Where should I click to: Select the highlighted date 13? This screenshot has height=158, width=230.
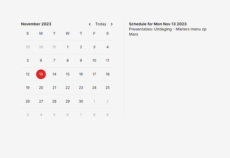pyautogui.click(x=41, y=74)
